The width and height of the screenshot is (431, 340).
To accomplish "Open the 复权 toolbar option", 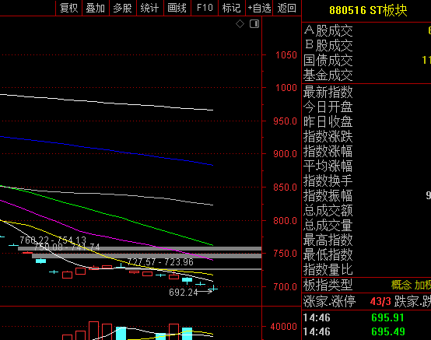I will [68, 8].
